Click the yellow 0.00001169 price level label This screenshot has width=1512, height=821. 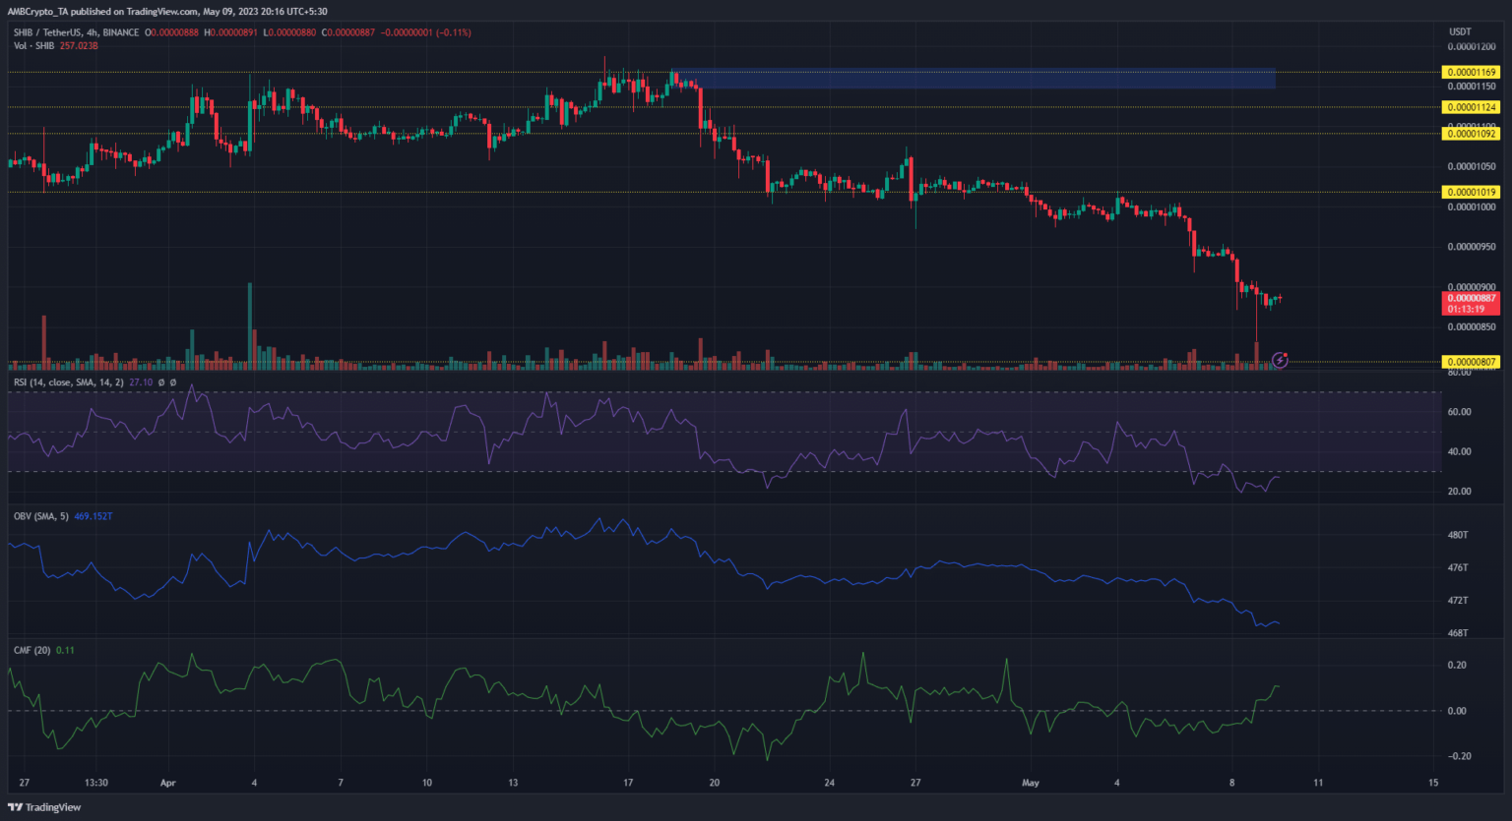pos(1471,72)
